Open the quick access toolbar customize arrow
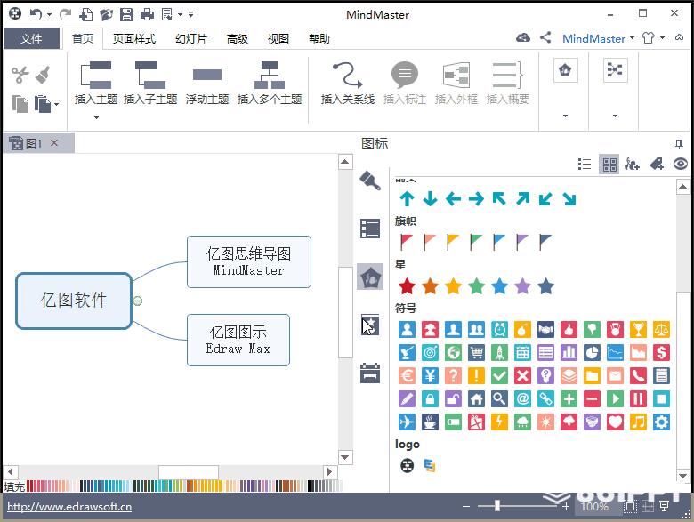Image resolution: width=694 pixels, height=522 pixels. [x=190, y=14]
